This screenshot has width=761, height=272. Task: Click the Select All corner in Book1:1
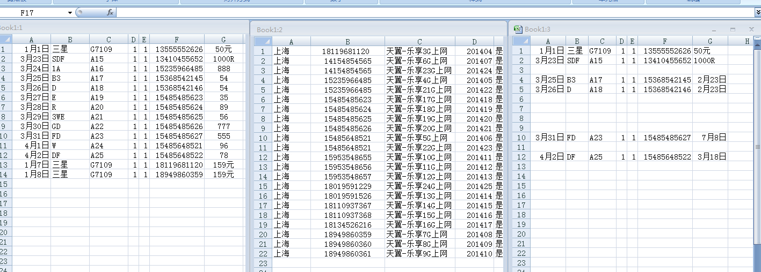[x=6, y=39]
